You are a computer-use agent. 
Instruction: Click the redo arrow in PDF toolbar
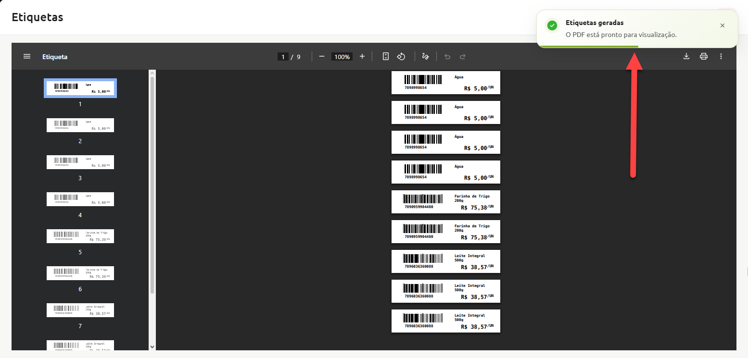(x=463, y=57)
